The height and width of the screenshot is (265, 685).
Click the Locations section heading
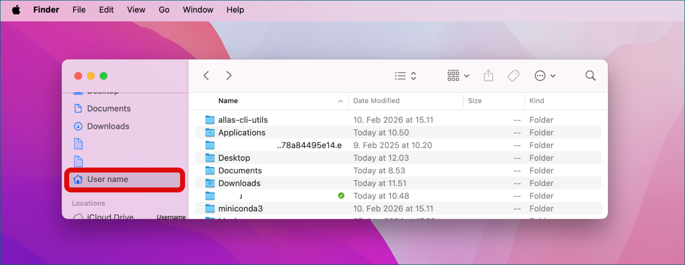pos(89,203)
